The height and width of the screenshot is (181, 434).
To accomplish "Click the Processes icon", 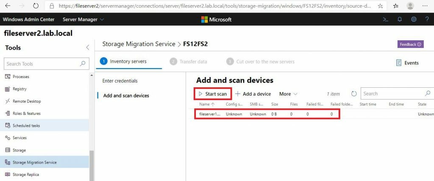I will point(8,77).
